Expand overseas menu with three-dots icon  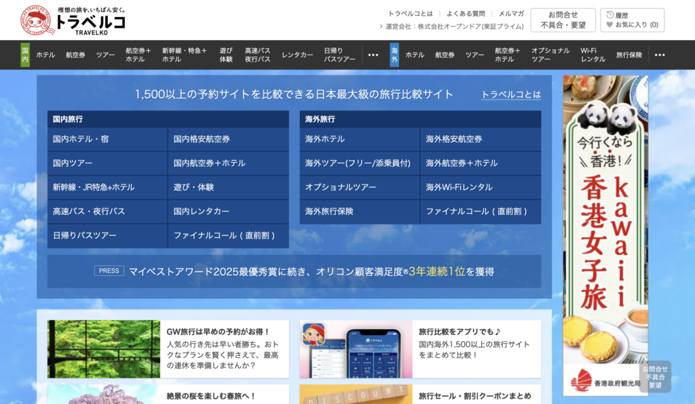[658, 55]
